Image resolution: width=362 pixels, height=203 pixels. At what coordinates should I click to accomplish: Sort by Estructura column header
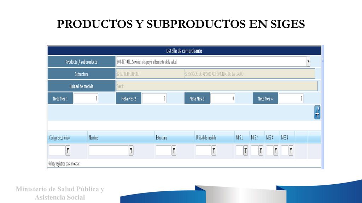(x=174, y=137)
